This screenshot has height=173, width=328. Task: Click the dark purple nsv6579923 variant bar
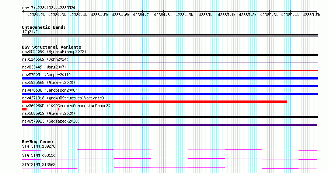pyautogui.click(x=170, y=125)
